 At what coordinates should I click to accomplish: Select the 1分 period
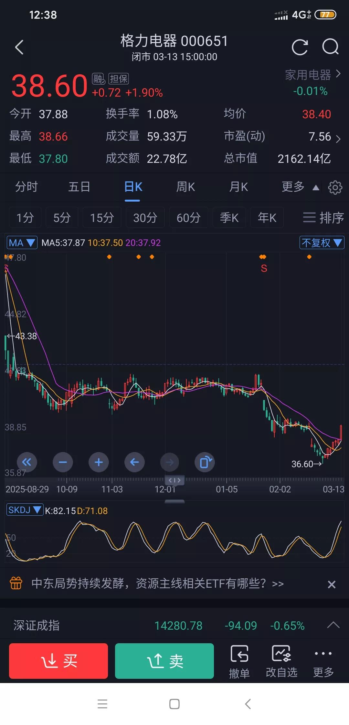pyautogui.click(x=25, y=217)
